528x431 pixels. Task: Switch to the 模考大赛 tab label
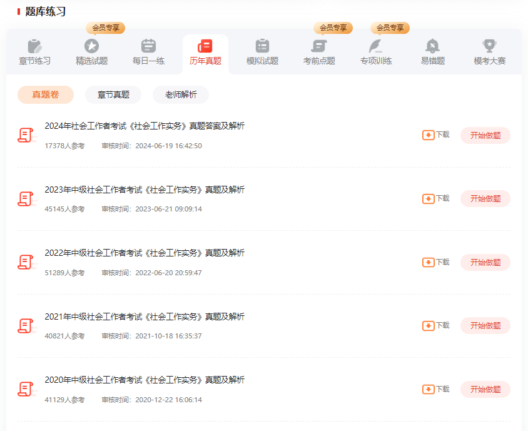click(x=490, y=61)
